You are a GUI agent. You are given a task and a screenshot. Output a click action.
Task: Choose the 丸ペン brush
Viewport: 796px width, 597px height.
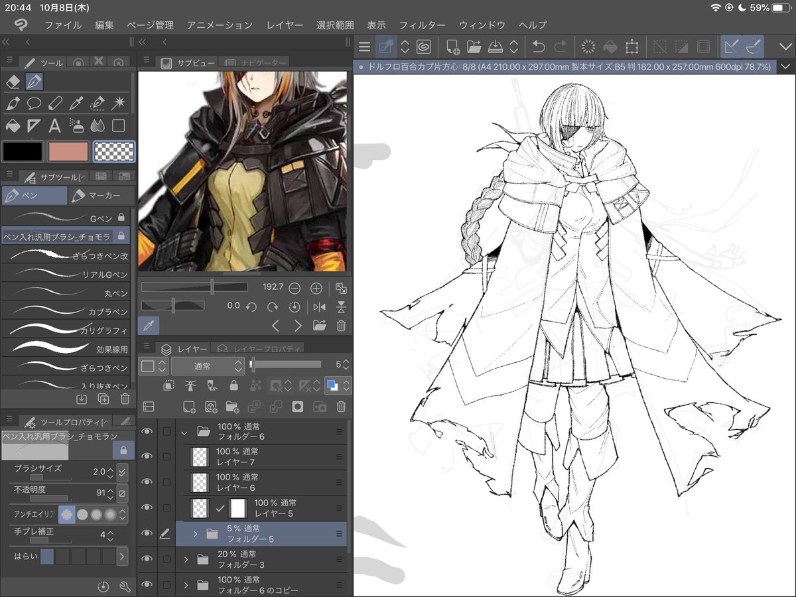[66, 293]
